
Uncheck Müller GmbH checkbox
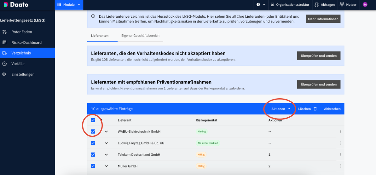click(x=93, y=166)
